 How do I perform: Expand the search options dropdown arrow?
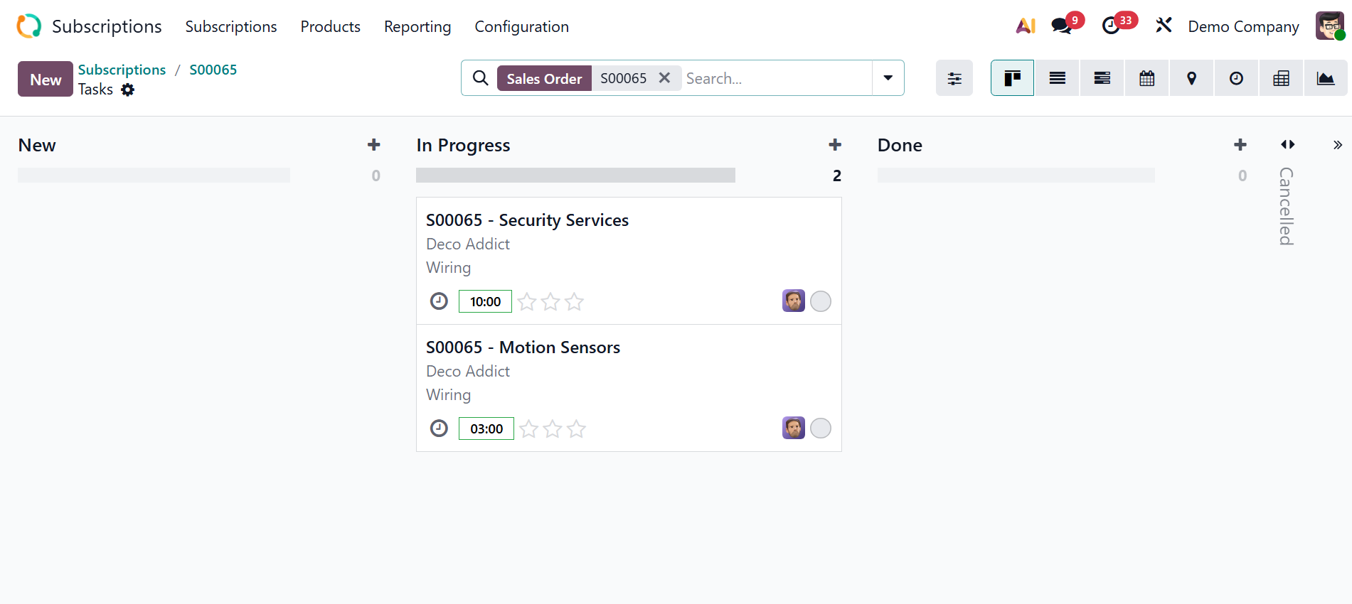click(x=888, y=78)
